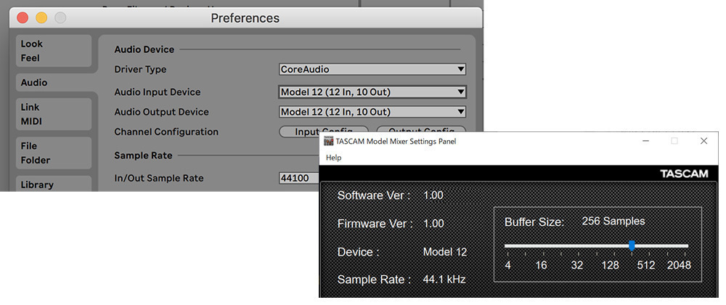Viewport: 726px width, 305px height.
Task: Switch to the File Folder tab
Action: (53, 152)
